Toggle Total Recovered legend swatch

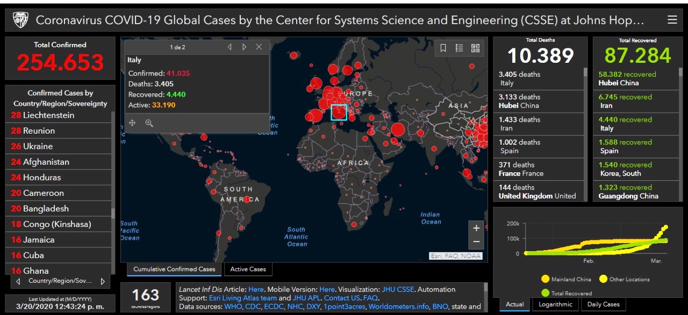546,293
